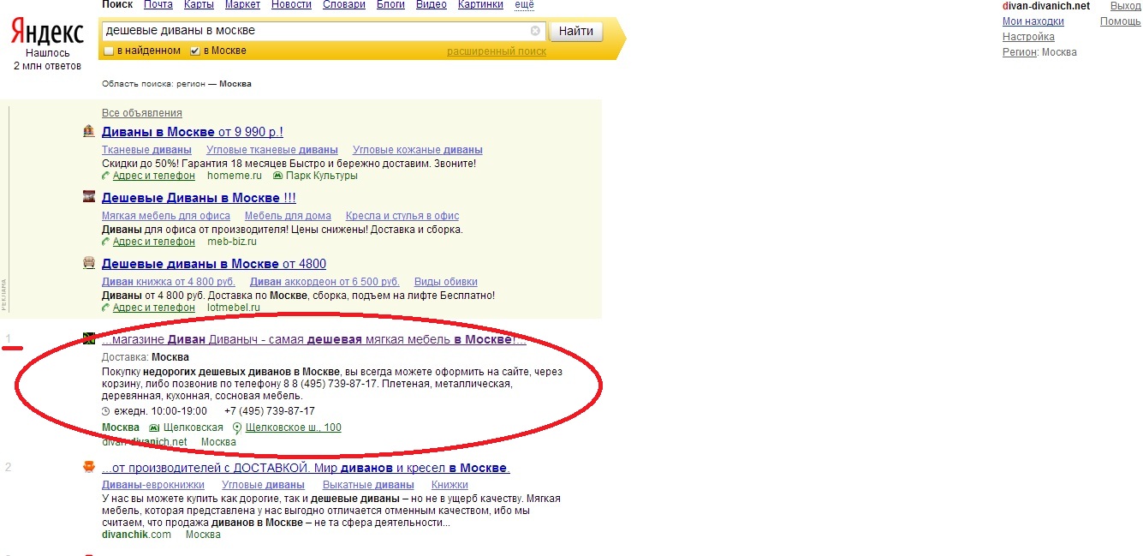The width and height of the screenshot is (1143, 556).
Task: Click divan-divanich.net account name
Action: pos(1046,6)
